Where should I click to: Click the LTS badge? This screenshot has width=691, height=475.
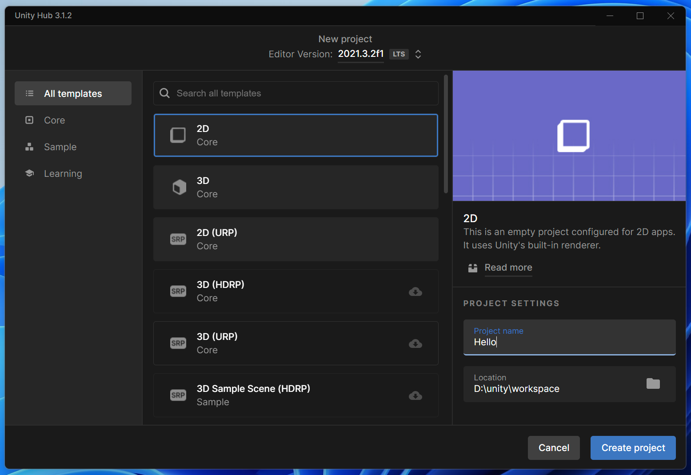399,54
